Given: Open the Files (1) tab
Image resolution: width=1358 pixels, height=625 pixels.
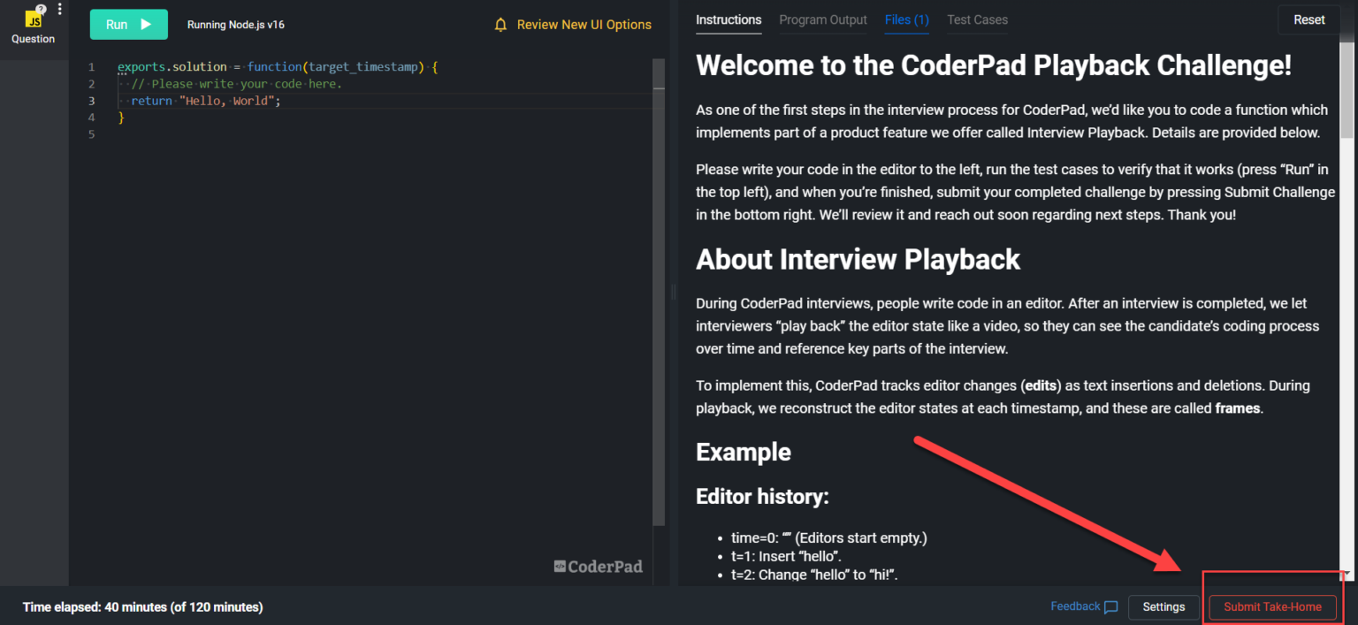Looking at the screenshot, I should click(906, 19).
